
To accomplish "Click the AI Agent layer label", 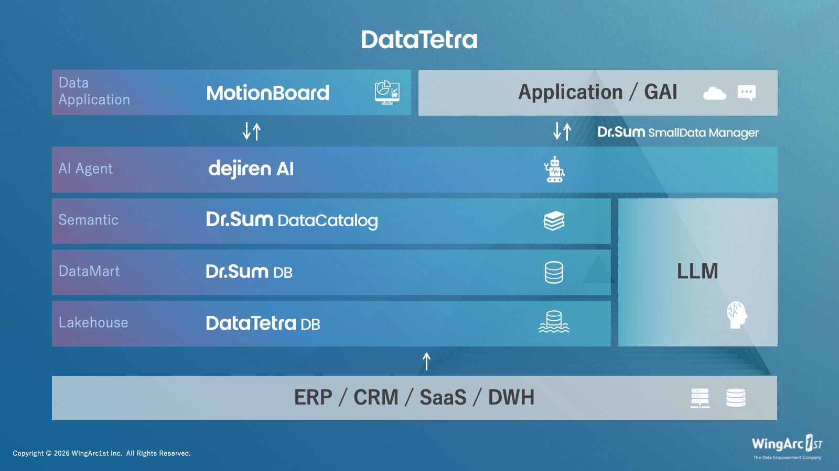I will (85, 169).
